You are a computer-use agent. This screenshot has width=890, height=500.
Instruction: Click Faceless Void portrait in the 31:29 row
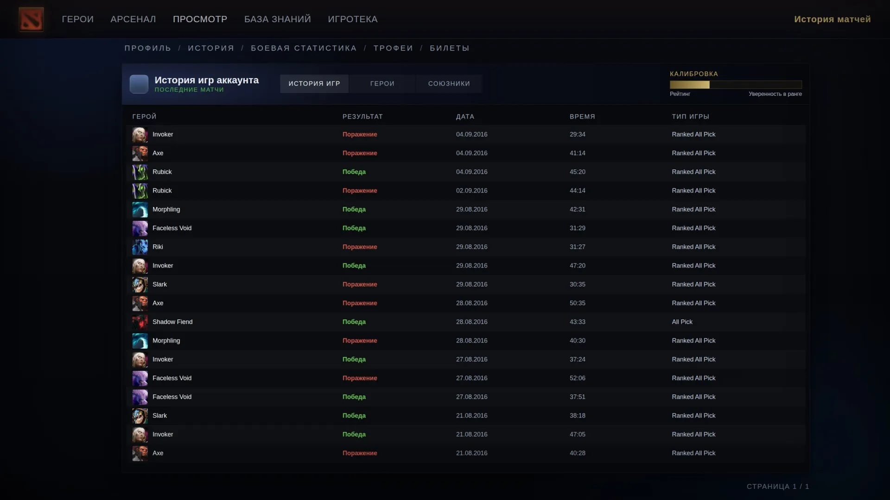click(x=140, y=228)
